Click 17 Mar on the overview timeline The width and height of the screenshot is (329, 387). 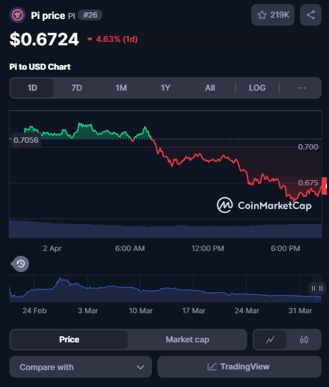click(x=194, y=311)
